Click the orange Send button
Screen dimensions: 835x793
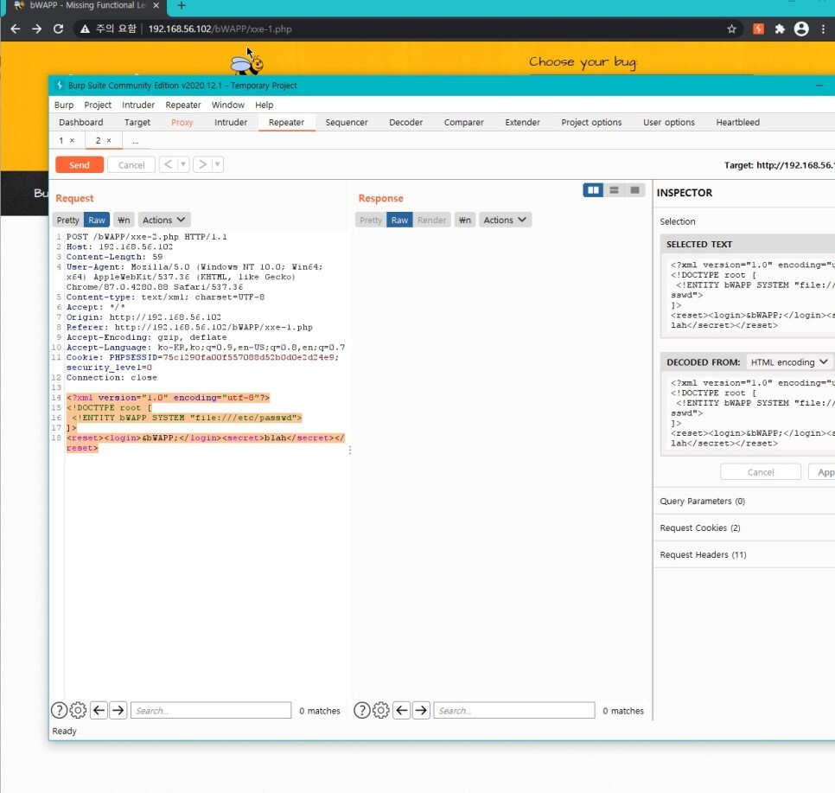(80, 164)
